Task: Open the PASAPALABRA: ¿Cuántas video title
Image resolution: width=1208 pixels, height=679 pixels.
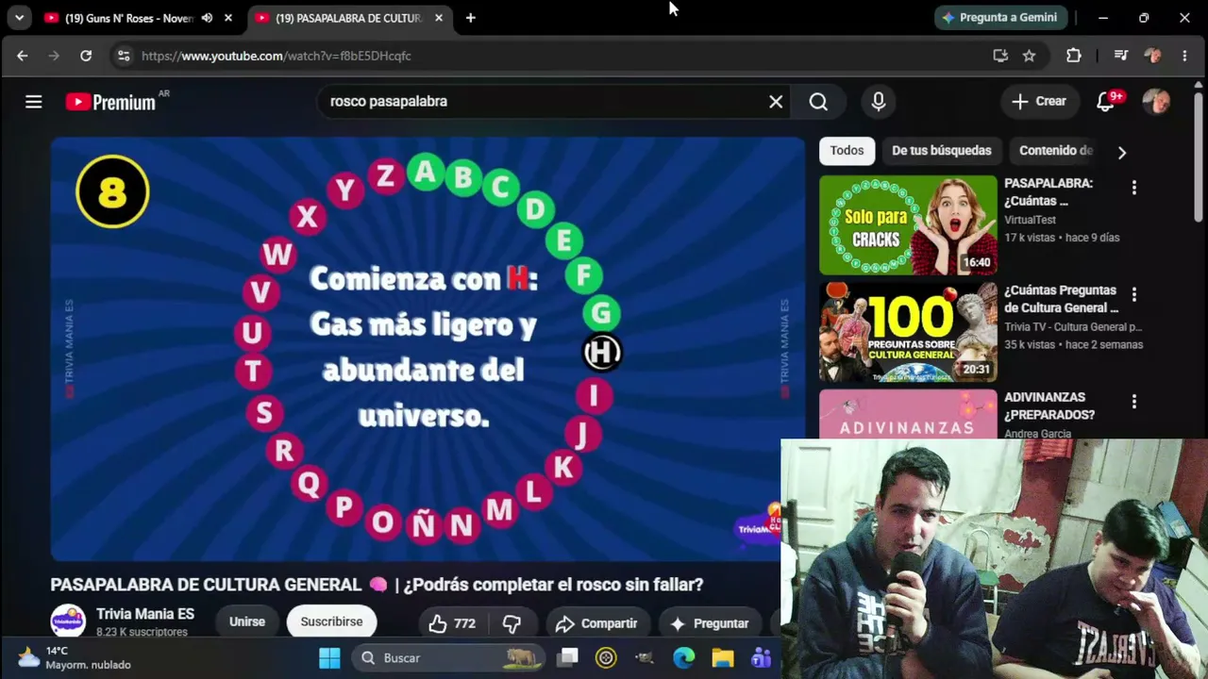Action: (x=1049, y=192)
